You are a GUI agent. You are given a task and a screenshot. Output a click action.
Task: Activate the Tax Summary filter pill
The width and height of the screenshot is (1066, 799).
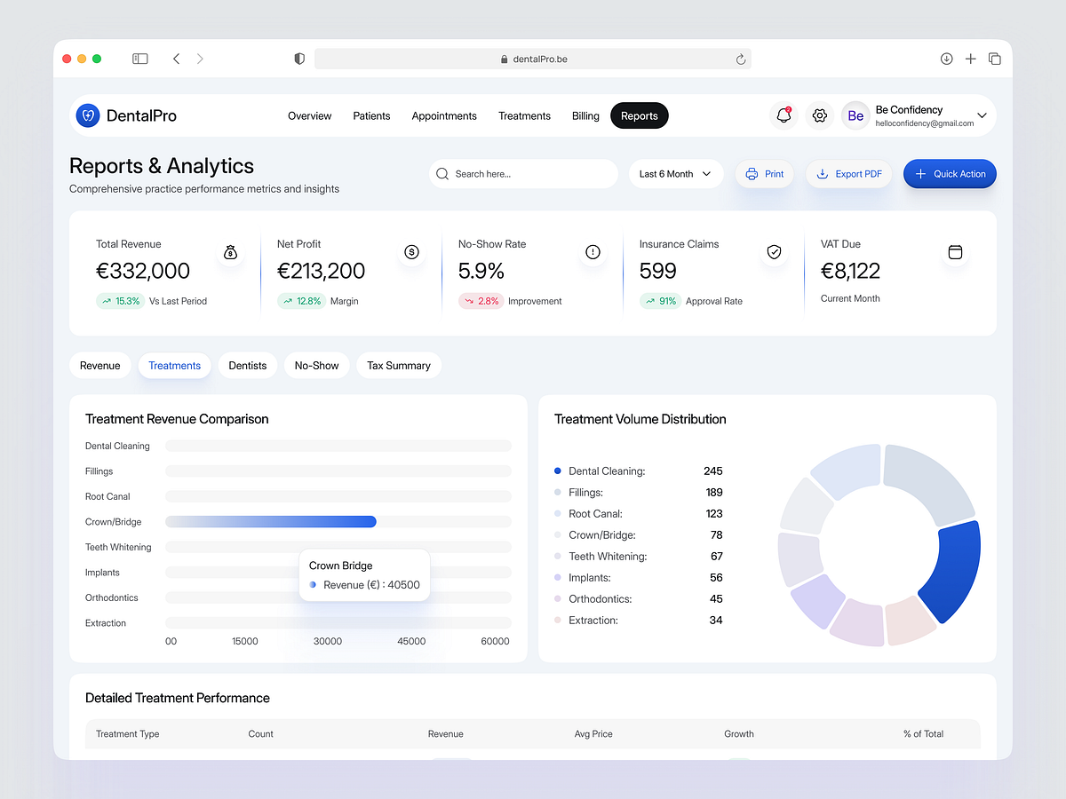click(399, 365)
